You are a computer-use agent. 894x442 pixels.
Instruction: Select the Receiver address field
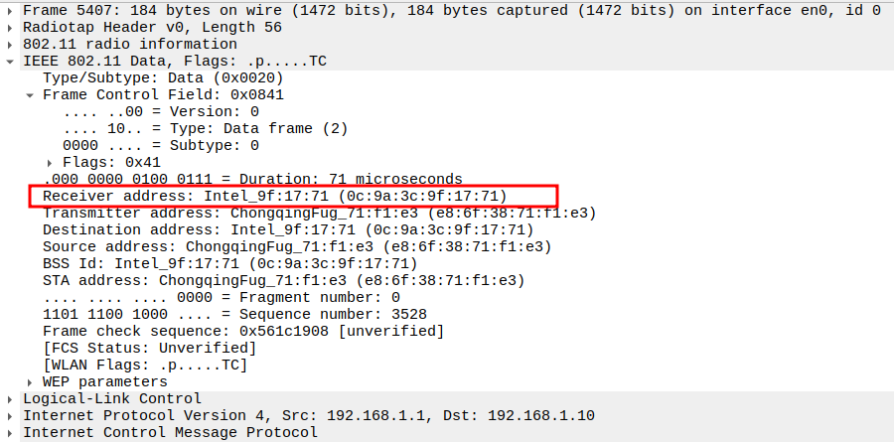pos(274,196)
